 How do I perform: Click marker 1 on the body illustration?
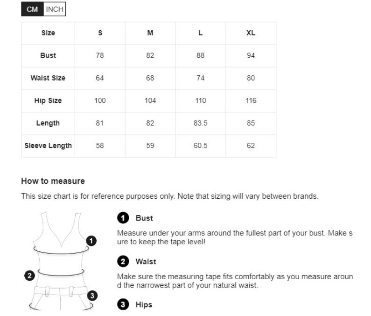tap(91, 241)
